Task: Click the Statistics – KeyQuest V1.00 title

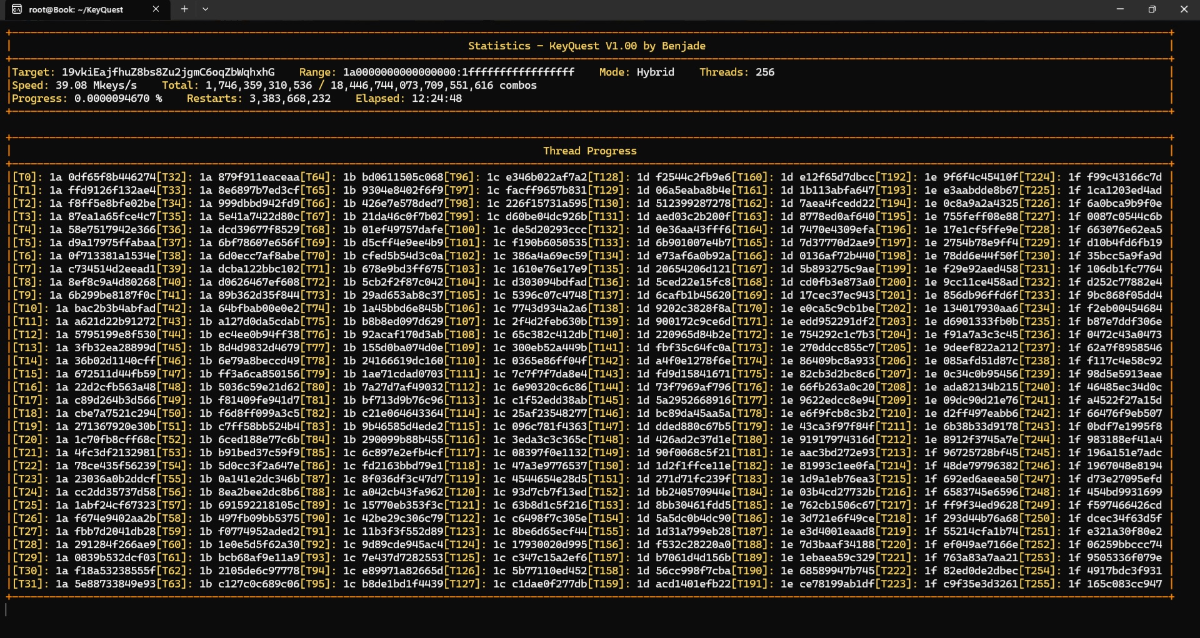Action: pyautogui.click(x=586, y=46)
